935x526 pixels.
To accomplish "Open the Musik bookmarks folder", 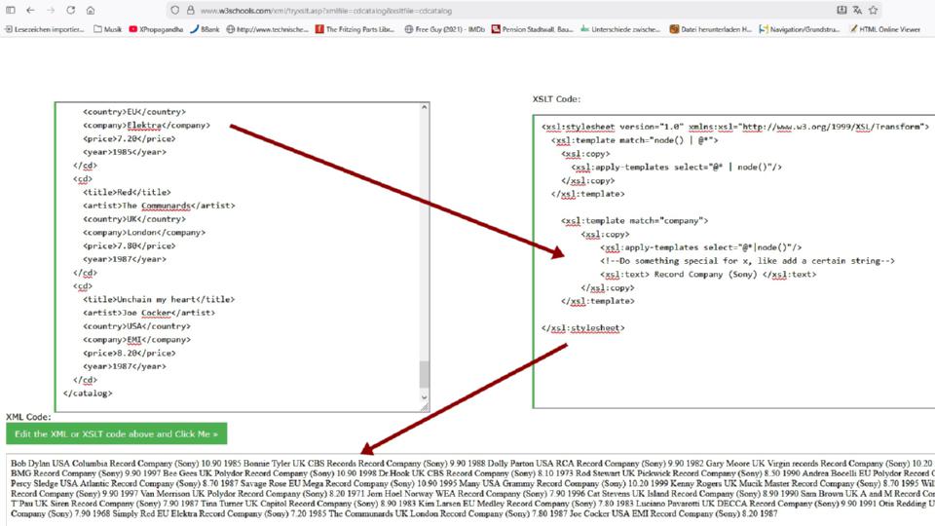I will [x=107, y=29].
